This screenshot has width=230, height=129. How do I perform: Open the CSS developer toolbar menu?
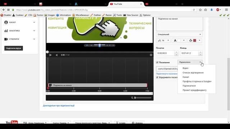tap(29, 15)
